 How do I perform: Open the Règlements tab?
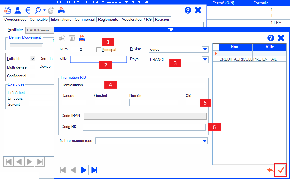coord(108,19)
